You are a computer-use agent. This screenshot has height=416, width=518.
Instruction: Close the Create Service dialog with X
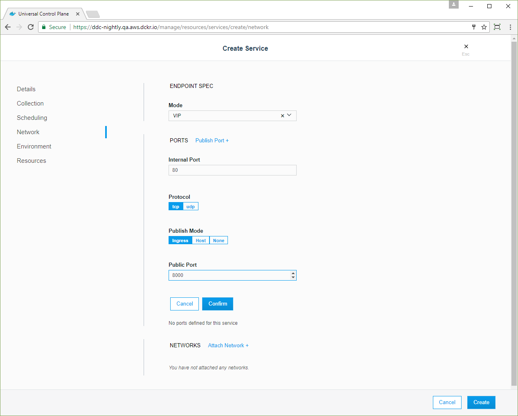(x=466, y=47)
